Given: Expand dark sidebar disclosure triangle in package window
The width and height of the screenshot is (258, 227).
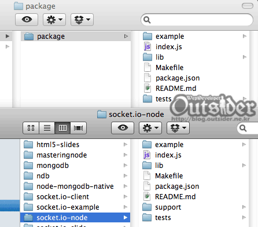Looking at the screenshot, I should click(8, 36).
